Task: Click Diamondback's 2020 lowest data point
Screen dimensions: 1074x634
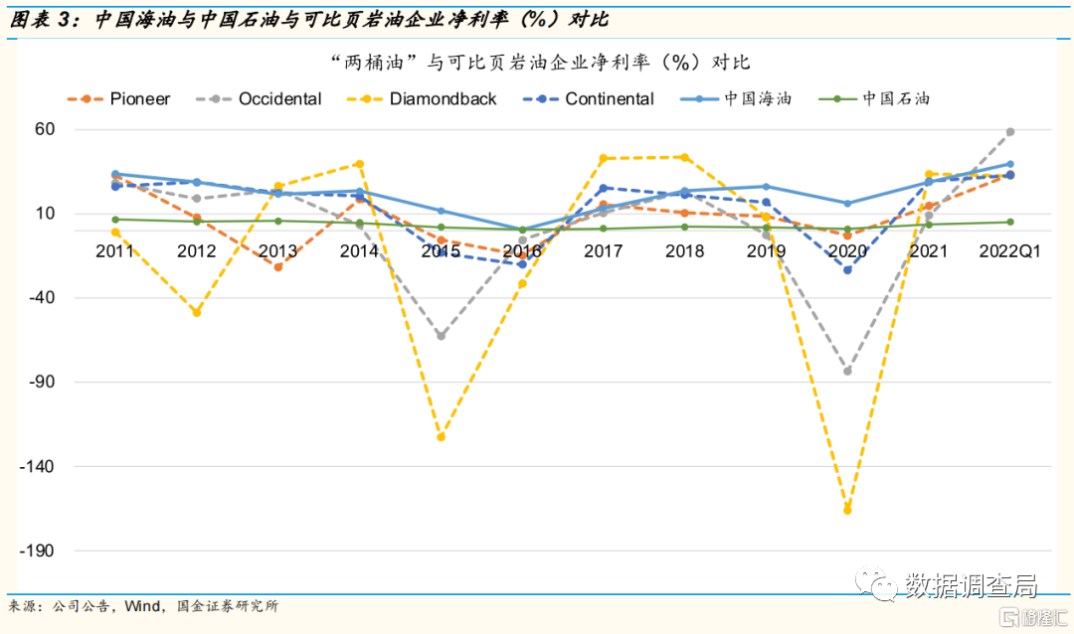Action: [847, 510]
